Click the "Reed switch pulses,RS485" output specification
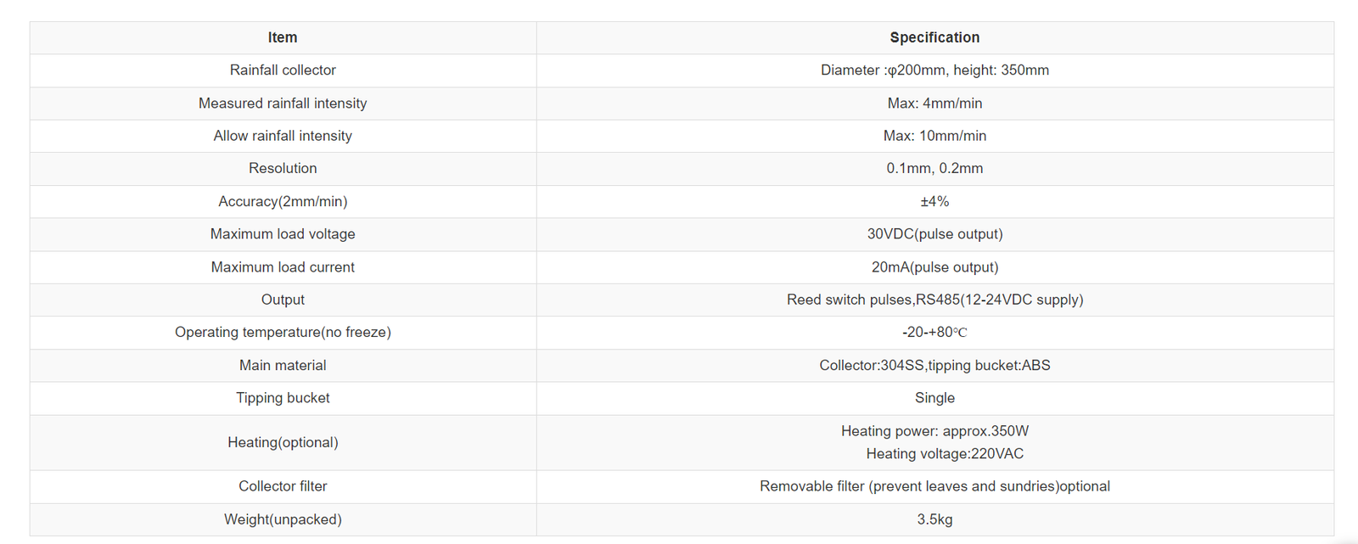This screenshot has height=544, width=1358. (x=934, y=300)
